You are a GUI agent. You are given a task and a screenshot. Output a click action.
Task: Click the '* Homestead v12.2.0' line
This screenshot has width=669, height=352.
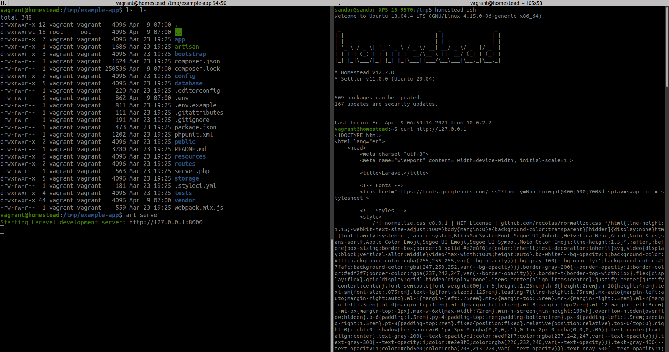364,72
